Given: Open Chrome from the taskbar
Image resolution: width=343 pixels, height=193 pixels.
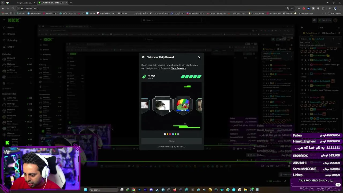Looking at the screenshot, I should [x=133, y=190].
